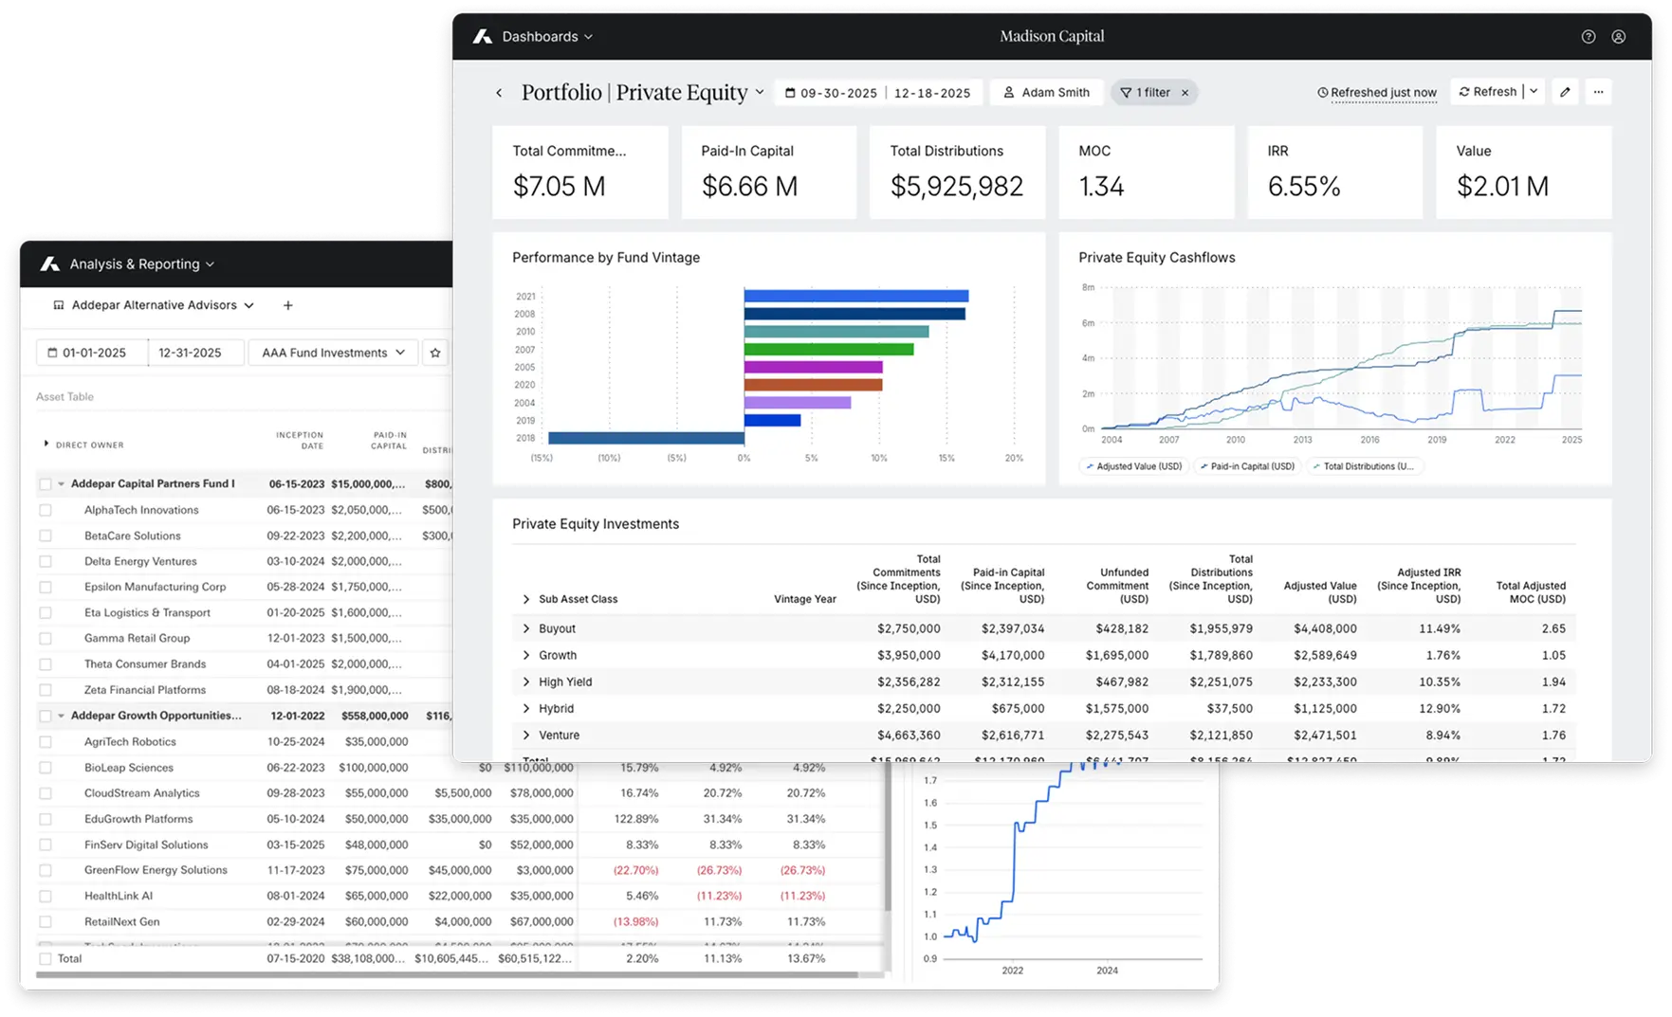Click the person icon beside Adam Smith
This screenshot has width=1672, height=1017.
tap(1009, 92)
